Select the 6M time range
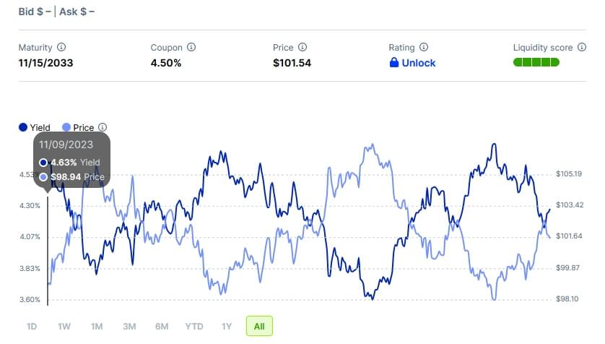Image resolution: width=605 pixels, height=344 pixels. 162,327
